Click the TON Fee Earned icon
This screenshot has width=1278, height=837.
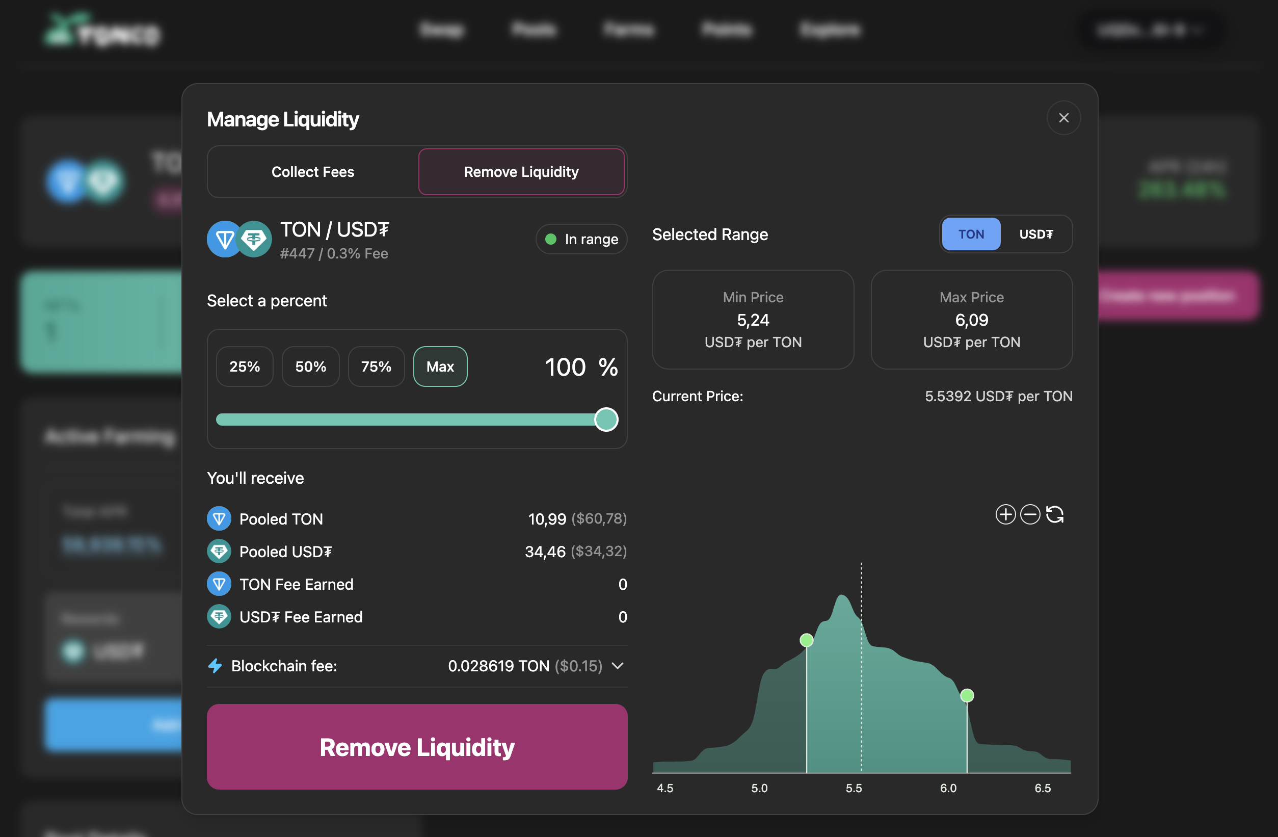coord(219,584)
